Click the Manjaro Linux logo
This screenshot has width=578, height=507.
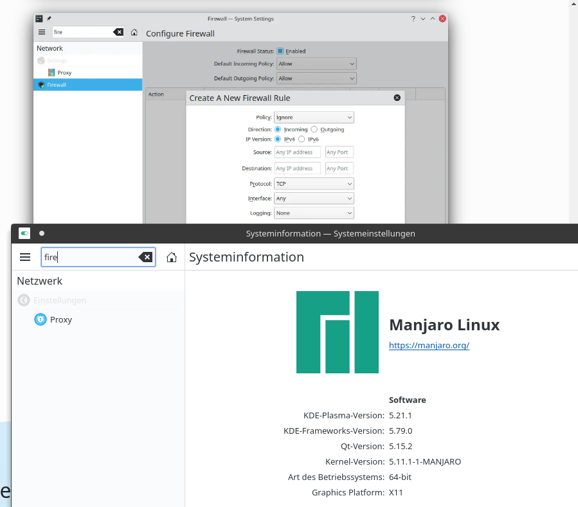point(337,332)
